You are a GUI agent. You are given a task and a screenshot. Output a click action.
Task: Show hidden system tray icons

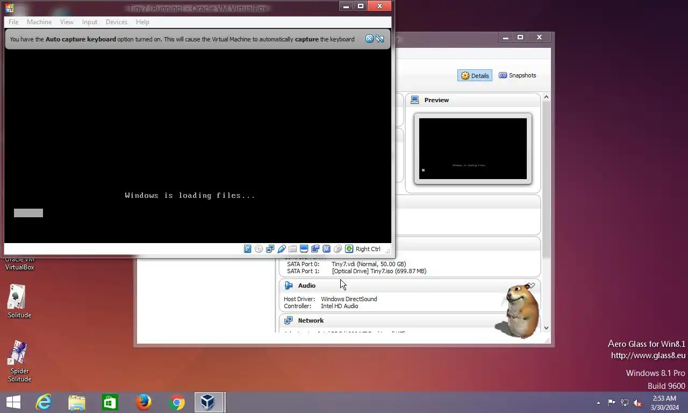pyautogui.click(x=598, y=403)
